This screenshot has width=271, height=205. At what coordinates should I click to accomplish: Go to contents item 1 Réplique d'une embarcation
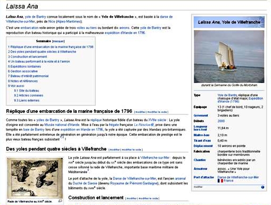(x=51, y=47)
